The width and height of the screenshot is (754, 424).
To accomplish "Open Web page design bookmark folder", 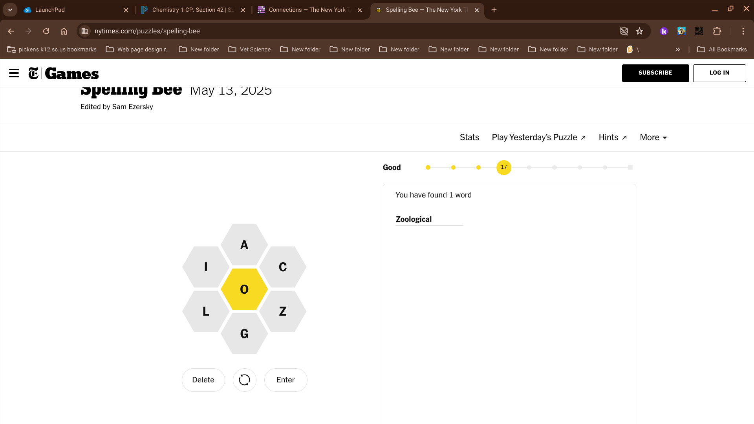I will point(138,49).
